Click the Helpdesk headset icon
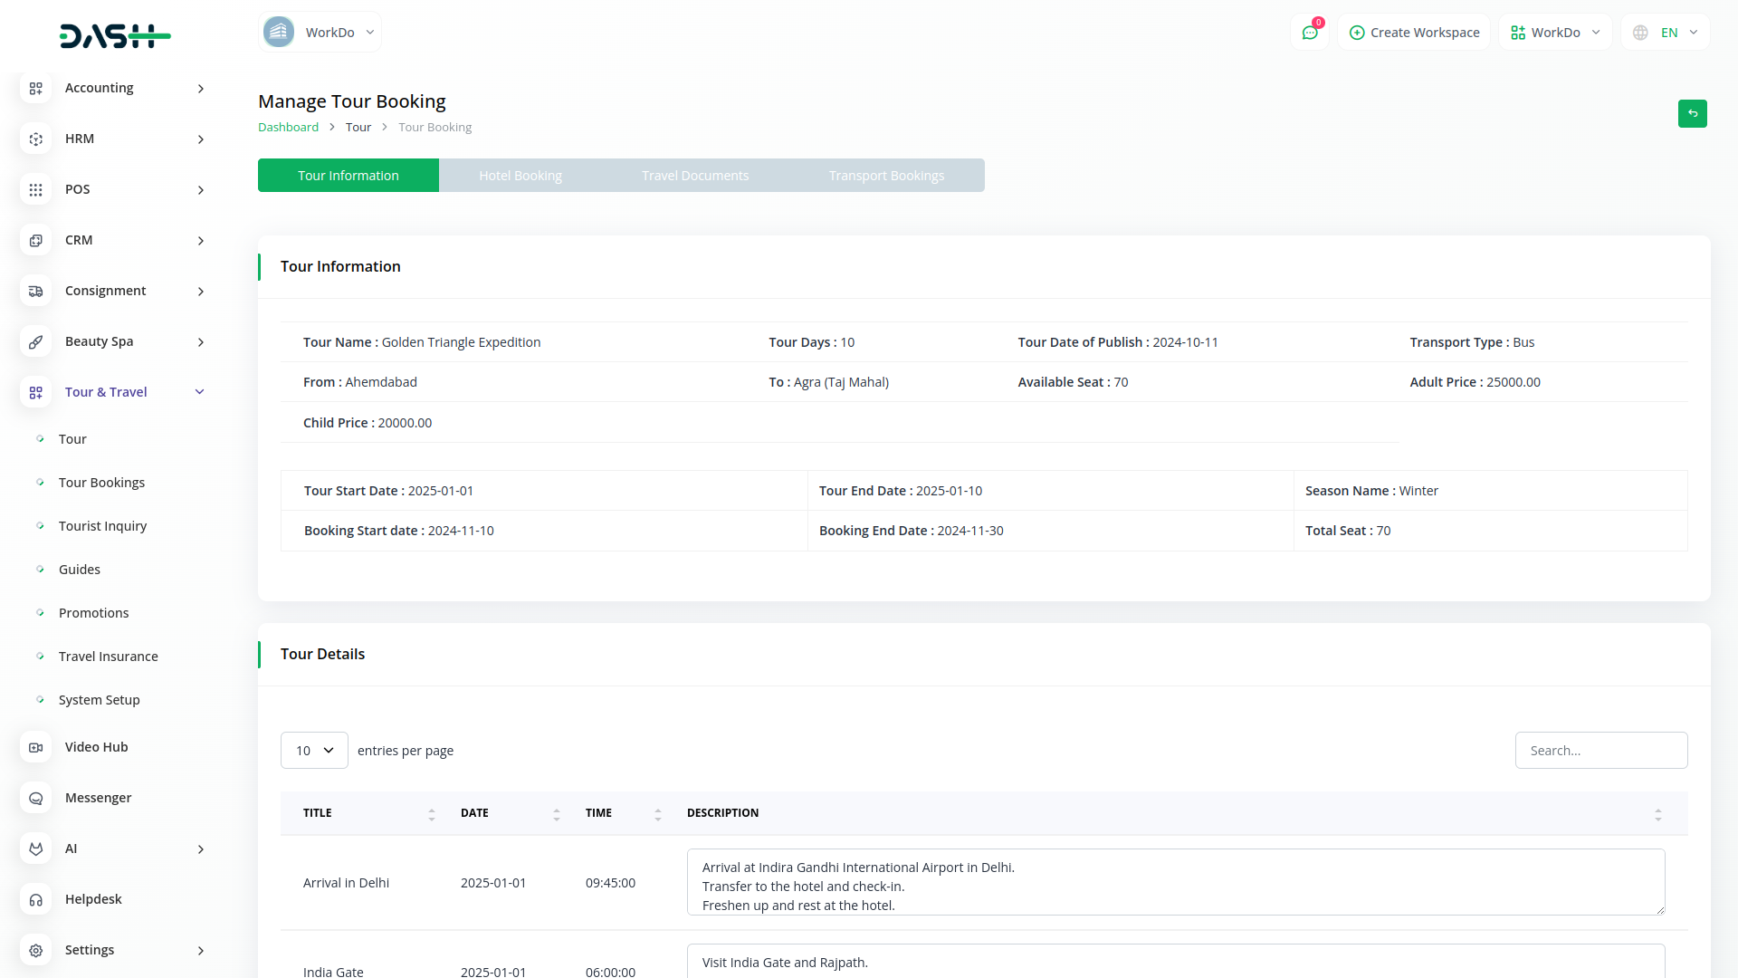The width and height of the screenshot is (1738, 978). point(35,899)
